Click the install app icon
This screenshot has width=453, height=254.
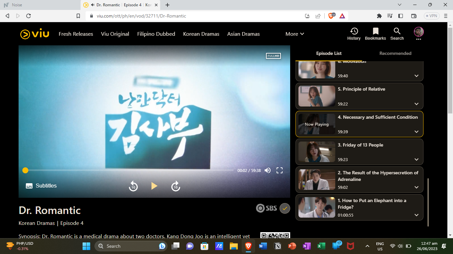coord(307,16)
